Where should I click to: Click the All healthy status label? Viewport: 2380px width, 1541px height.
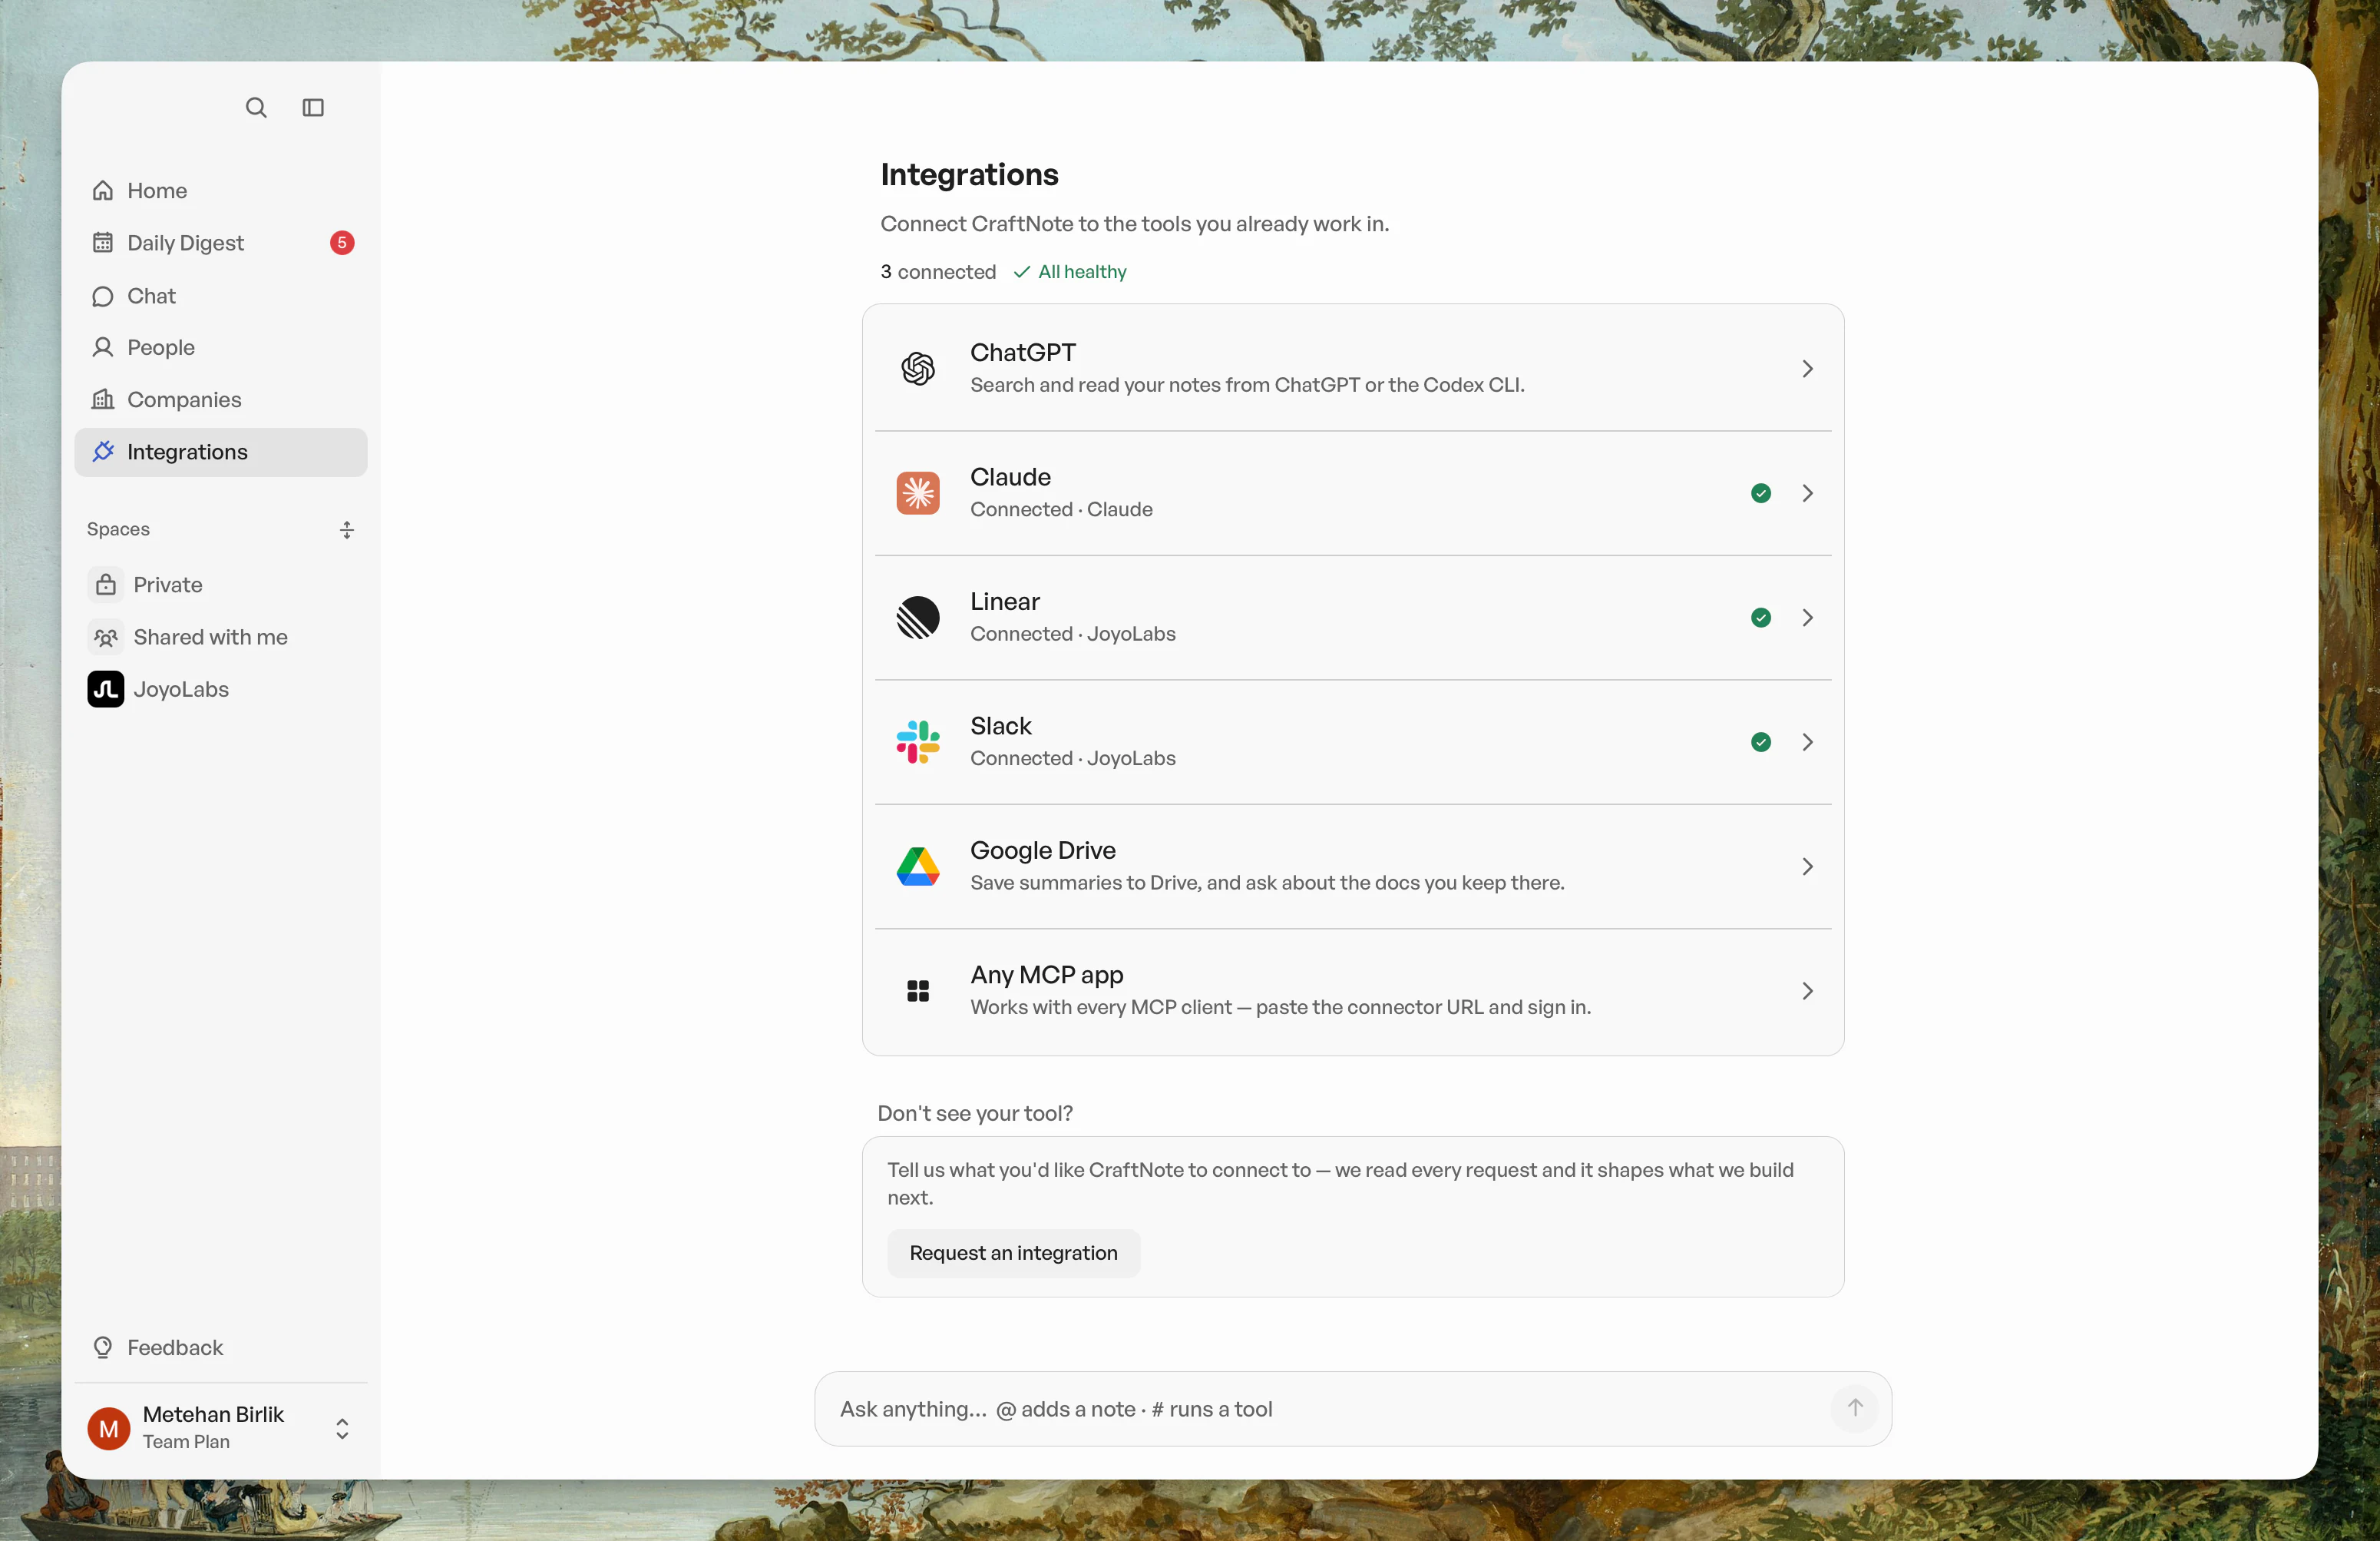(1070, 271)
